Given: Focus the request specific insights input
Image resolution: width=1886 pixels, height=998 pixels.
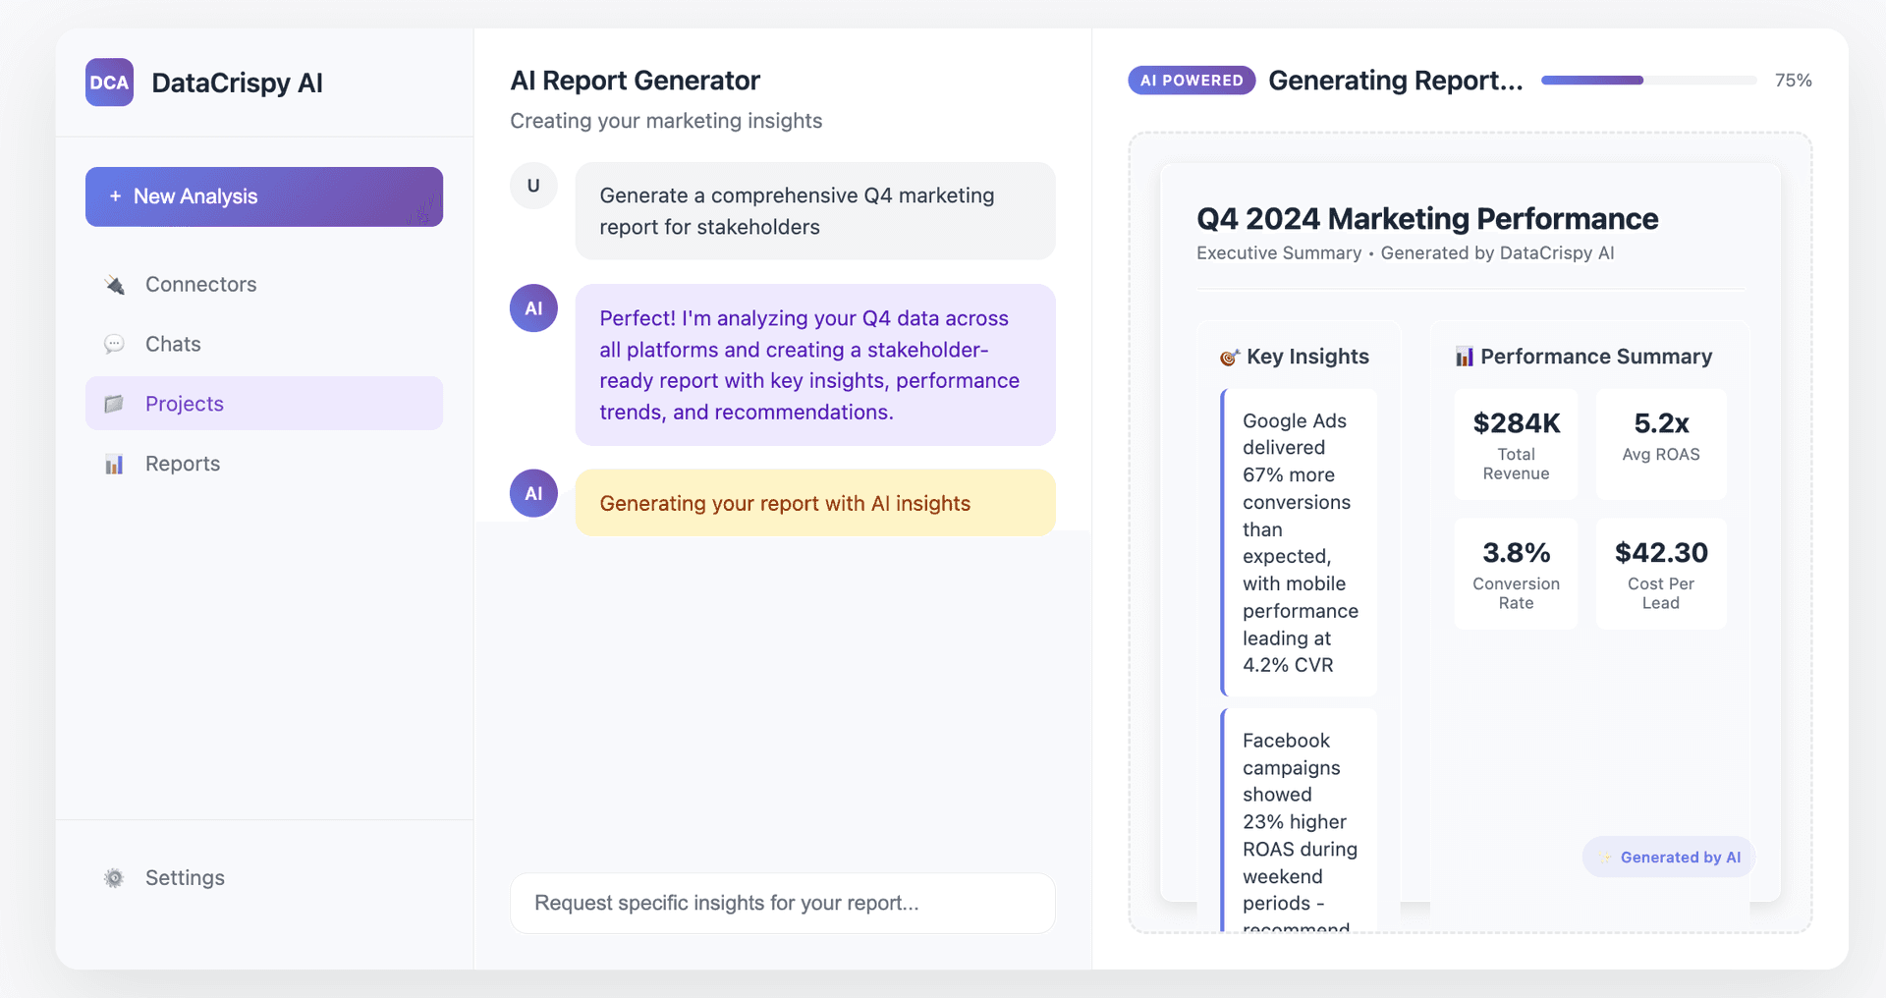Looking at the screenshot, I should coord(783,903).
